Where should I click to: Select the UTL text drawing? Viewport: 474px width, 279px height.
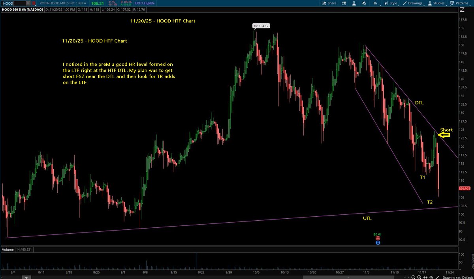367,218
